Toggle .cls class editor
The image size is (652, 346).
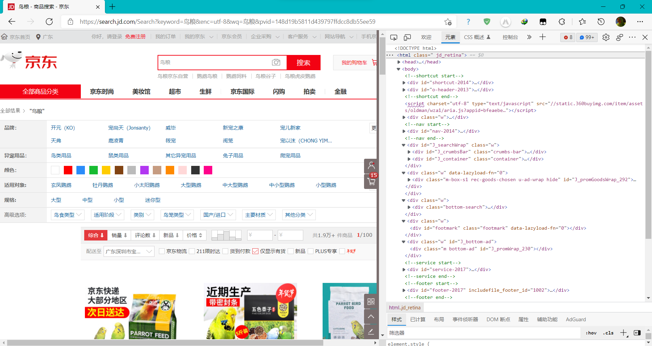tap(608, 333)
